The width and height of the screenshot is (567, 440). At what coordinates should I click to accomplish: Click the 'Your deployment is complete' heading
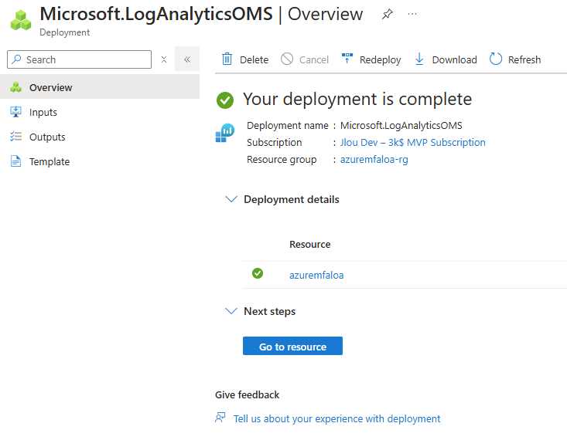pos(357,100)
